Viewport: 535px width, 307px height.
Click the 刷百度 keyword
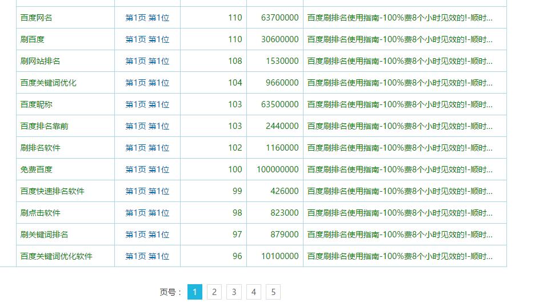pos(32,39)
